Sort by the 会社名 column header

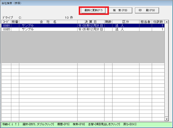point(48,22)
